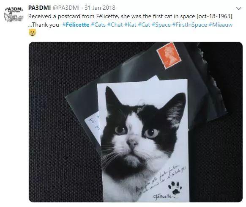Open the #Chat hashtag

[115, 25]
